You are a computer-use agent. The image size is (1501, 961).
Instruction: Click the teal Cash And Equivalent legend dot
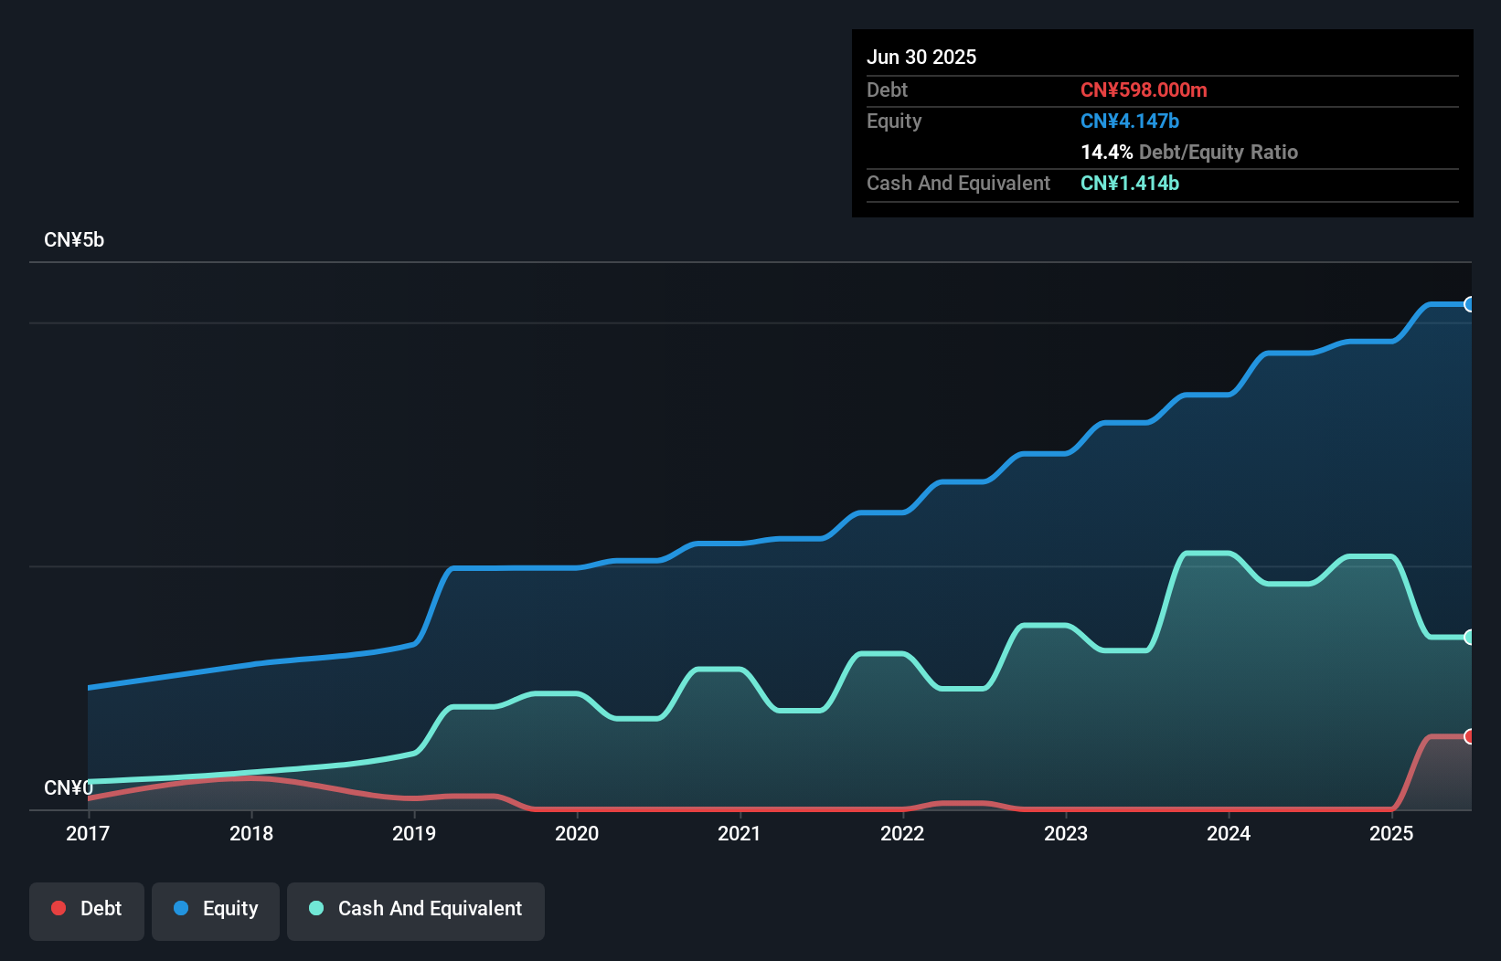(314, 908)
